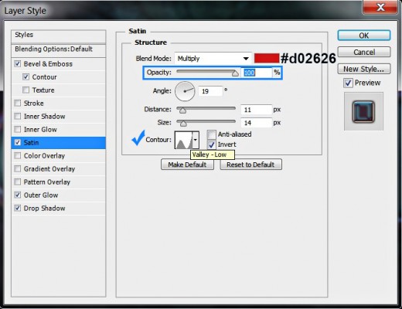Viewport: 402px width, 309px height.
Task: Disable the Outer Glow checkbox
Action: [18, 195]
